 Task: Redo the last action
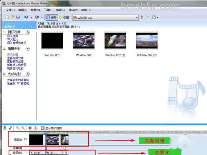pyautogui.click(x=37, y=17)
